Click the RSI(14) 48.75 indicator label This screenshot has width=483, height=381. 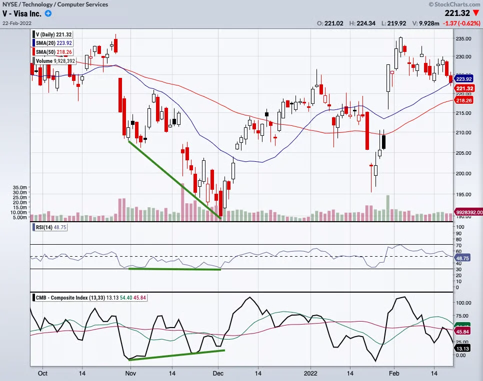[51, 227]
